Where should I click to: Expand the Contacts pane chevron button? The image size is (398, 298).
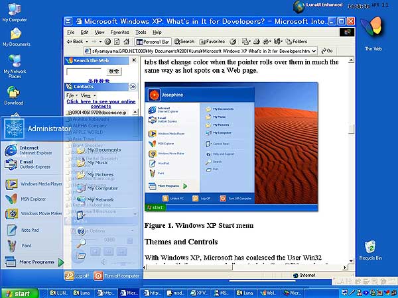tap(133, 87)
